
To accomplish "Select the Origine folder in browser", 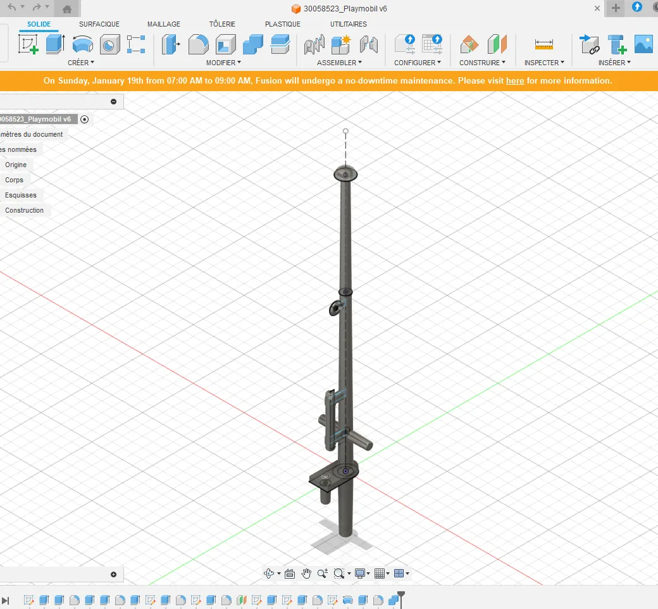I will 16,165.
